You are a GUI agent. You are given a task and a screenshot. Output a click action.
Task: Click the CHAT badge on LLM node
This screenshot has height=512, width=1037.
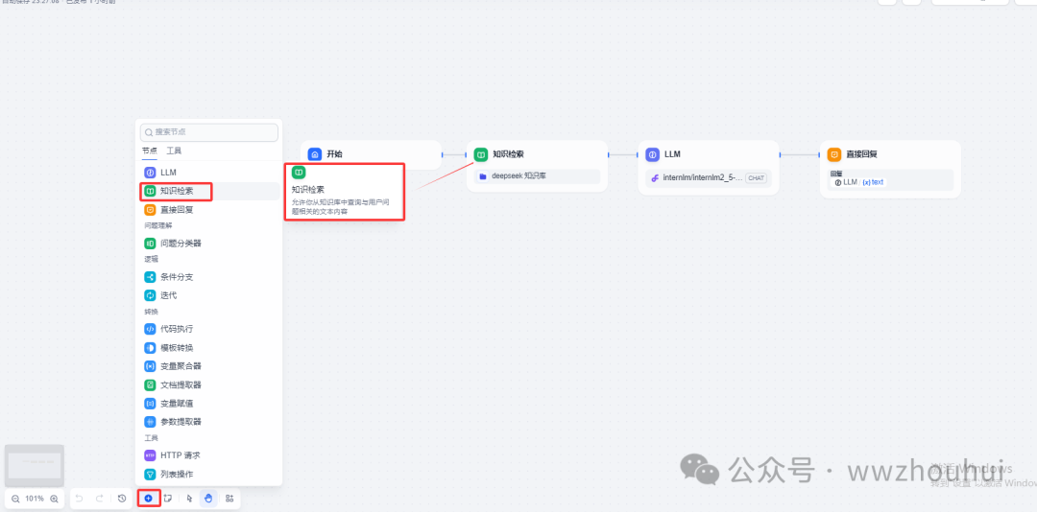coord(756,178)
